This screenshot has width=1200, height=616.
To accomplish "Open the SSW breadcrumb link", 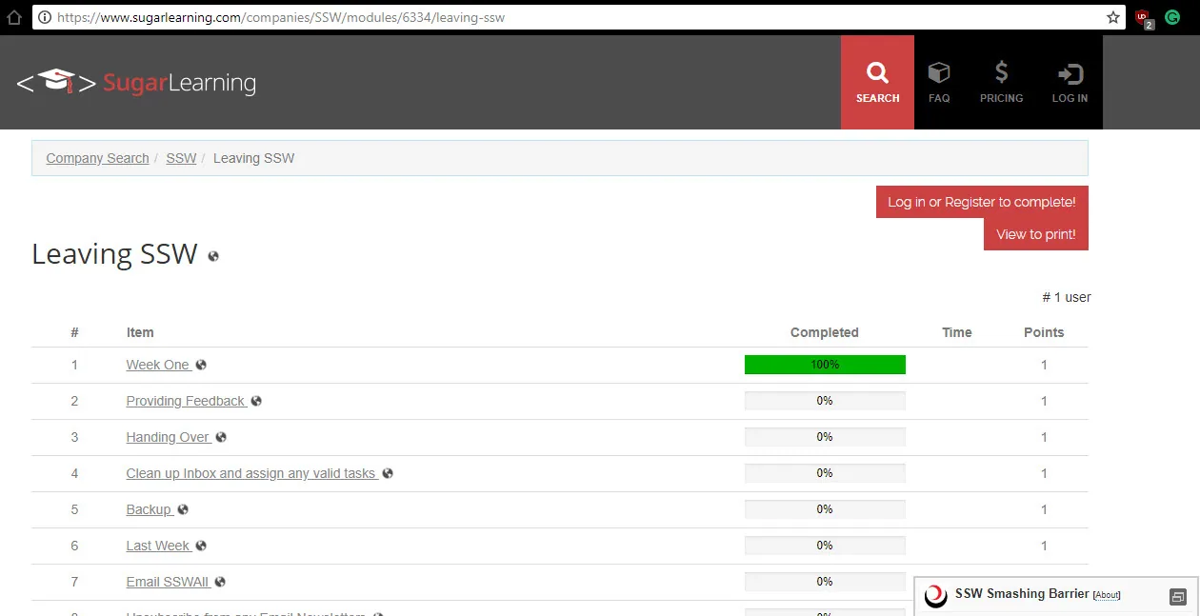I will (181, 158).
